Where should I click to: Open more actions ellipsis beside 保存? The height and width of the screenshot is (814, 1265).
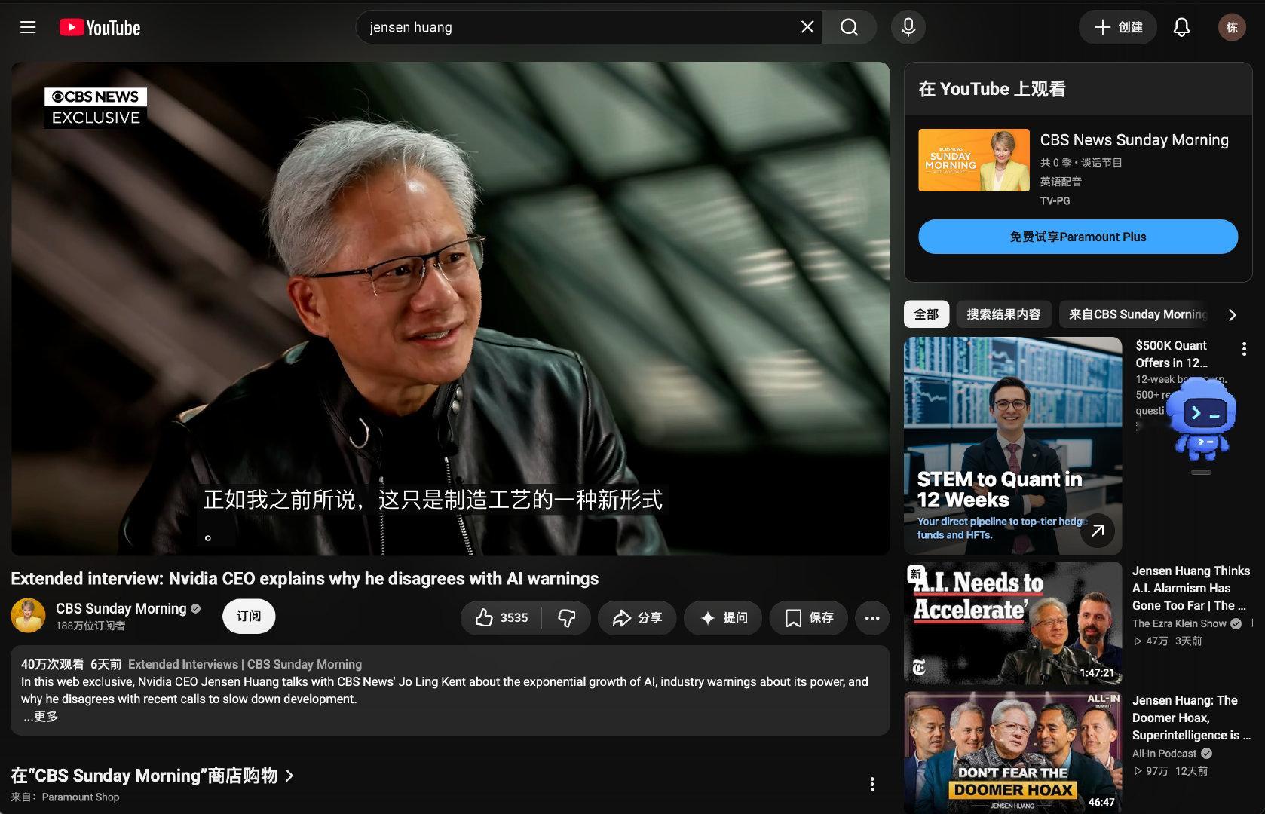872,618
